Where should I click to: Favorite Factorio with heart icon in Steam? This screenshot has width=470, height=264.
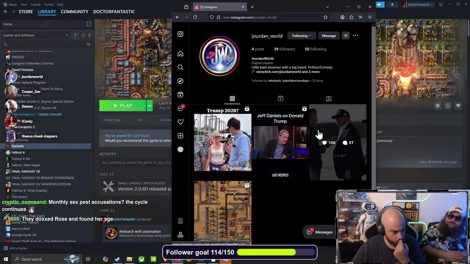[458, 106]
